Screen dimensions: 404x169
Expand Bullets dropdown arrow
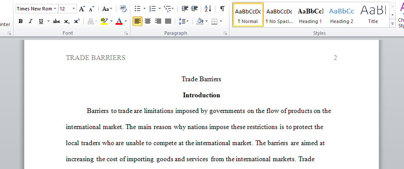(x=144, y=9)
